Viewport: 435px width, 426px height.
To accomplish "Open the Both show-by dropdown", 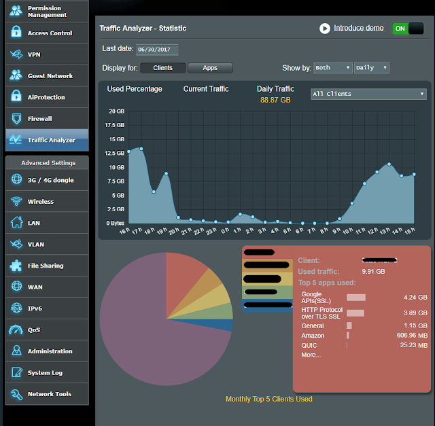I will point(333,68).
